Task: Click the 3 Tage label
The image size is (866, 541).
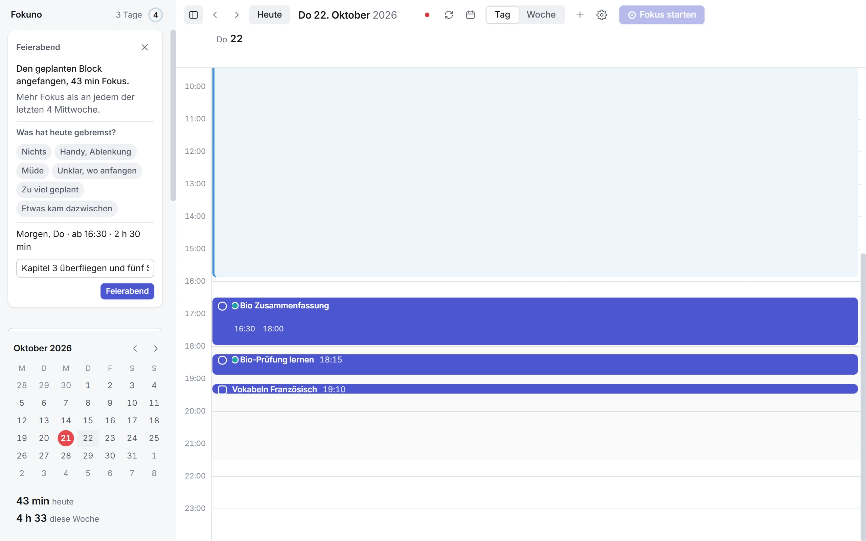Action: point(129,15)
